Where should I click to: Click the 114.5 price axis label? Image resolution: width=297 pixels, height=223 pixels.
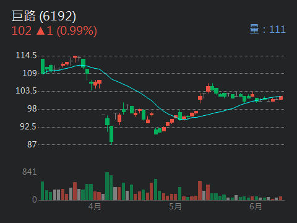26,55
